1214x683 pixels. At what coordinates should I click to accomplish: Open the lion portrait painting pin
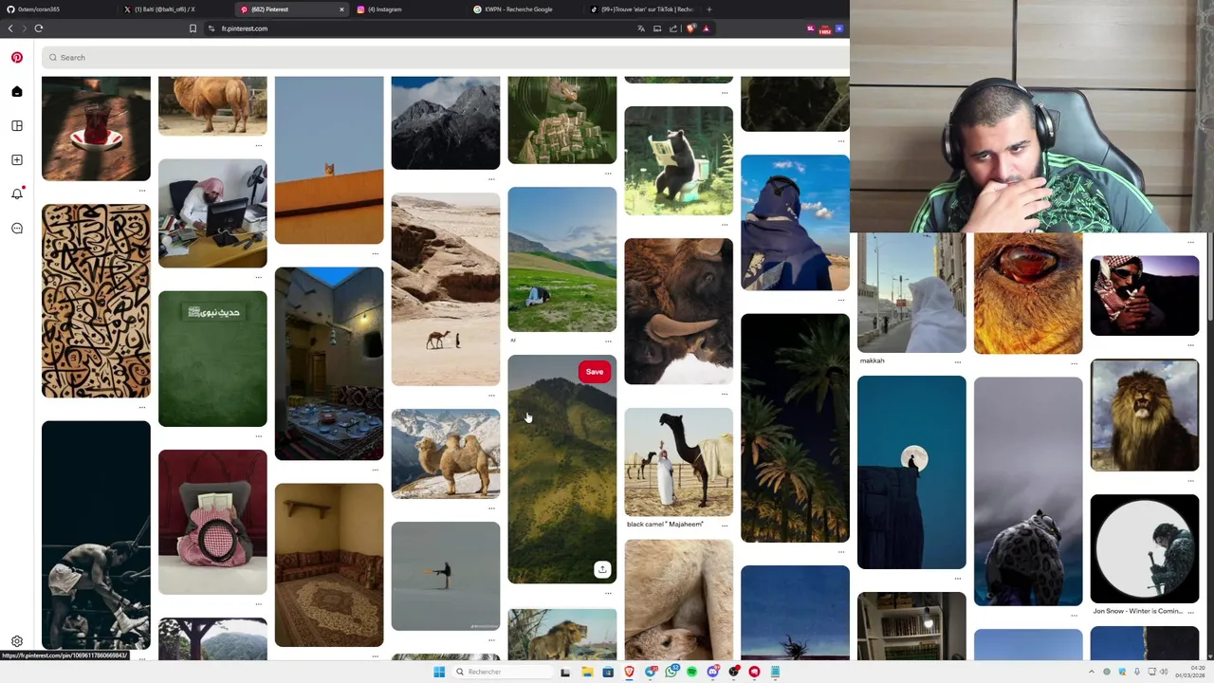click(x=1145, y=415)
